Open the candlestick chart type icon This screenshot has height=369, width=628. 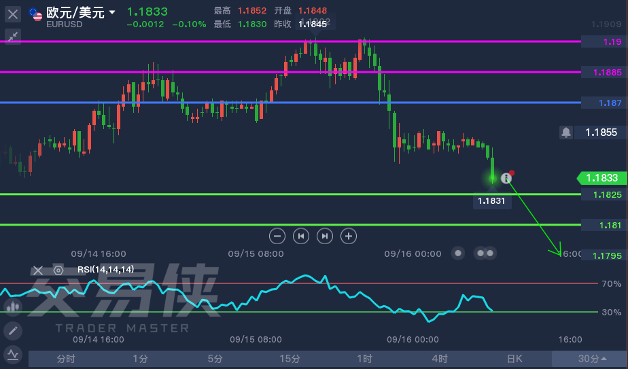[13, 306]
